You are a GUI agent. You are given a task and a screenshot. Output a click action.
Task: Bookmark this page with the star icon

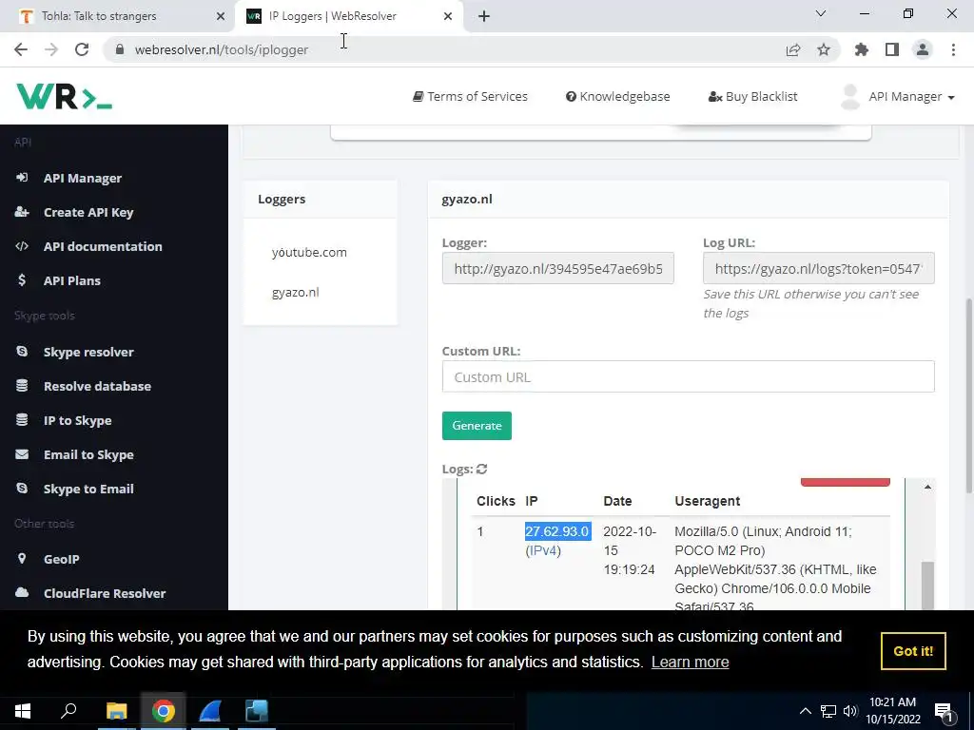pyautogui.click(x=824, y=49)
